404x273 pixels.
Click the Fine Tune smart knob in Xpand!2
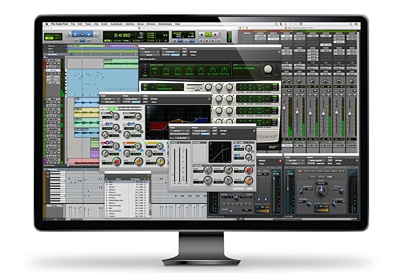coord(224,69)
